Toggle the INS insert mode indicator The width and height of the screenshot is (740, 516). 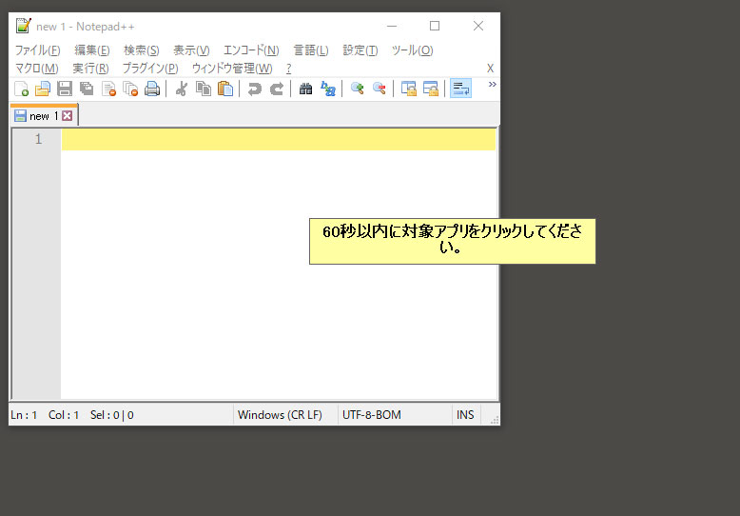tap(465, 415)
